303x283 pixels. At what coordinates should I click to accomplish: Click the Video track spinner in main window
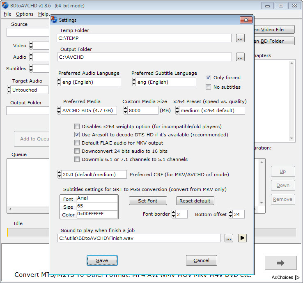(x=31, y=46)
